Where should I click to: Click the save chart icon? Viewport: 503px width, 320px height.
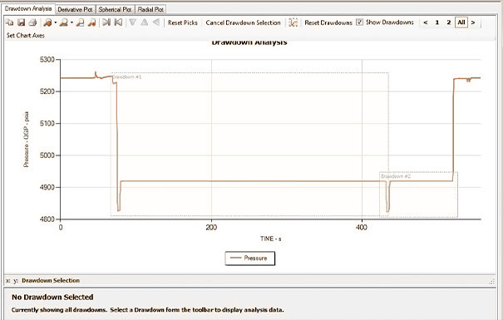(x=21, y=22)
